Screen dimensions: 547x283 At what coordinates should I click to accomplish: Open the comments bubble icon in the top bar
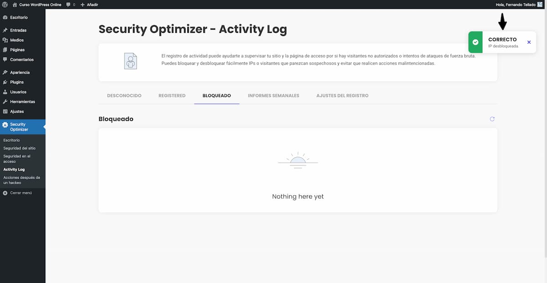tap(68, 4)
